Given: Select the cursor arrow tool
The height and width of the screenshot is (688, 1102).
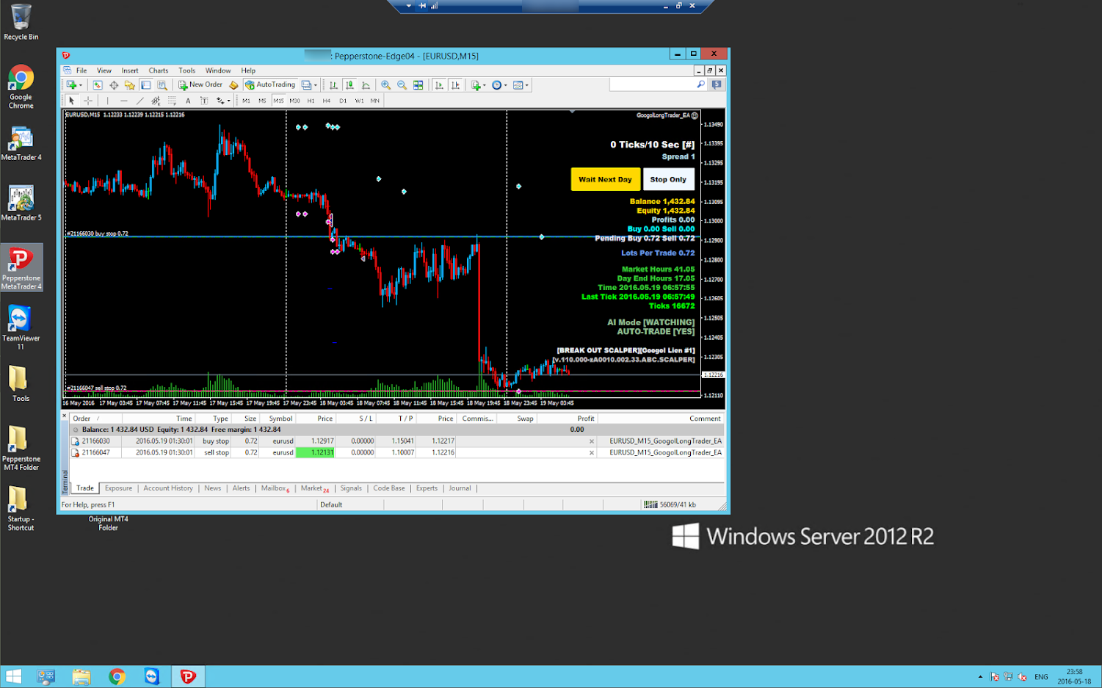Looking at the screenshot, I should click(x=72, y=101).
